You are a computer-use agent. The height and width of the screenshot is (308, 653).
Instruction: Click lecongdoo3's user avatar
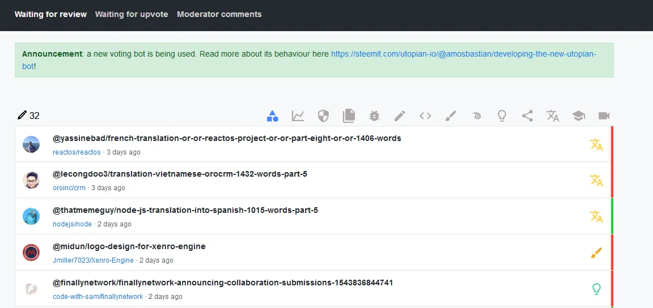tap(31, 180)
